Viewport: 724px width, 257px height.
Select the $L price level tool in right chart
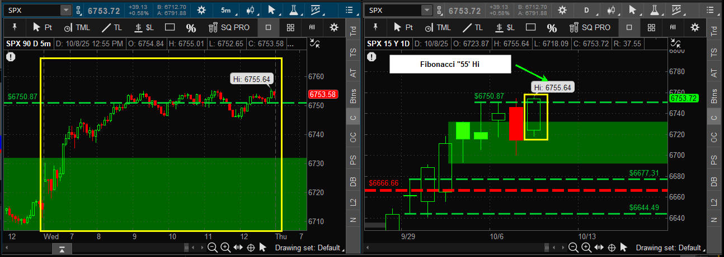[x=505, y=27]
